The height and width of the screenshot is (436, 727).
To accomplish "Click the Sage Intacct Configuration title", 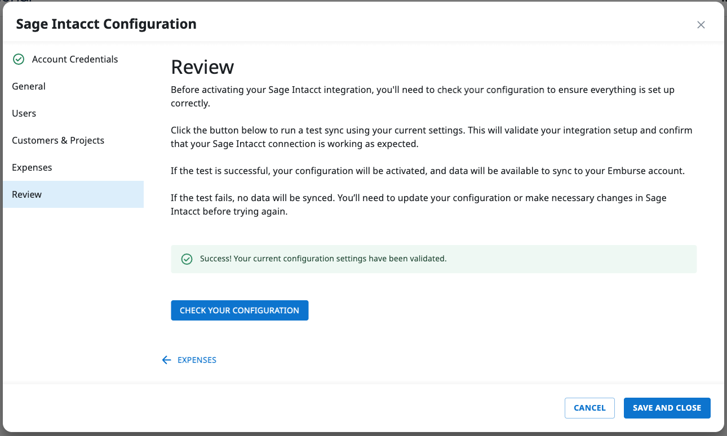I will (x=106, y=24).
